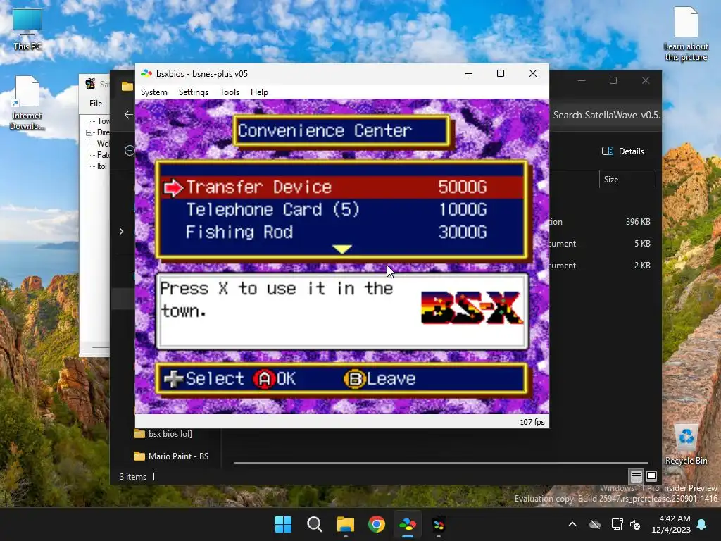Select the Tow tree item in background window
The image size is (721, 541).
103,121
